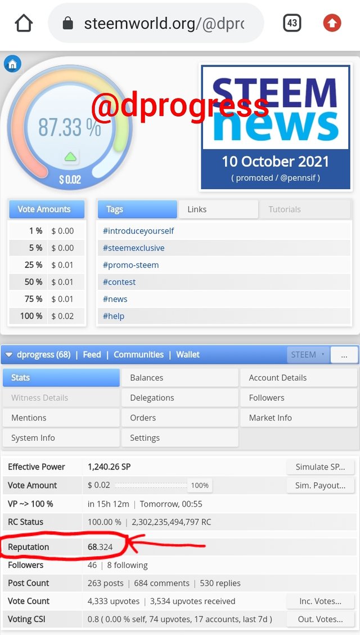Select the 263 posts count

coord(106,583)
